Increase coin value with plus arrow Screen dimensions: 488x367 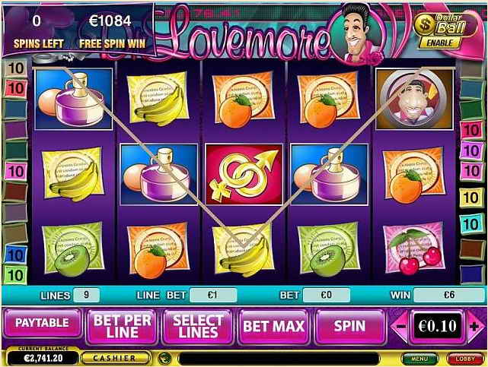[x=475, y=327]
